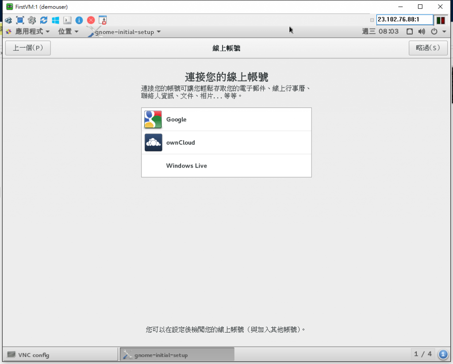Screen dimensions: 453x364
Task: Open the VNC config taskbar window
Action: (x=60, y=354)
